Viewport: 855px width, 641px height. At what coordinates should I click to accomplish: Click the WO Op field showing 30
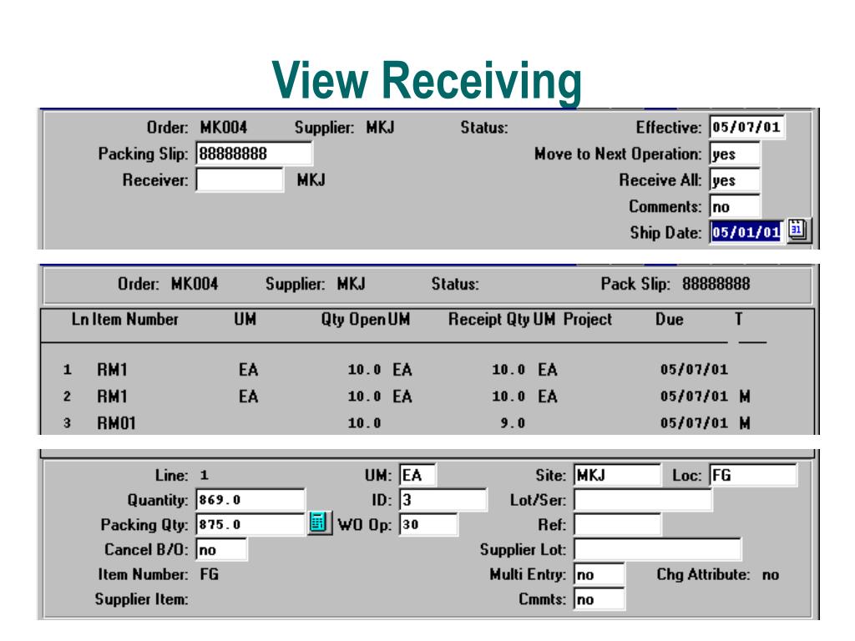coord(428,524)
